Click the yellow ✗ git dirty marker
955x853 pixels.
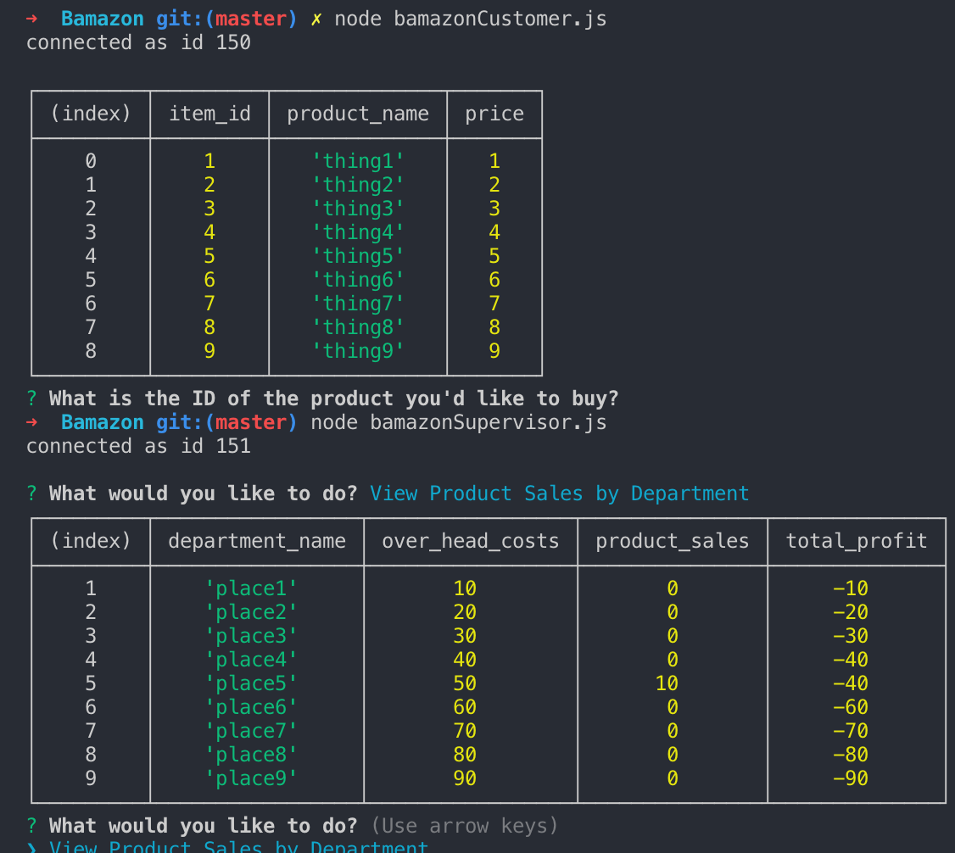(x=316, y=19)
